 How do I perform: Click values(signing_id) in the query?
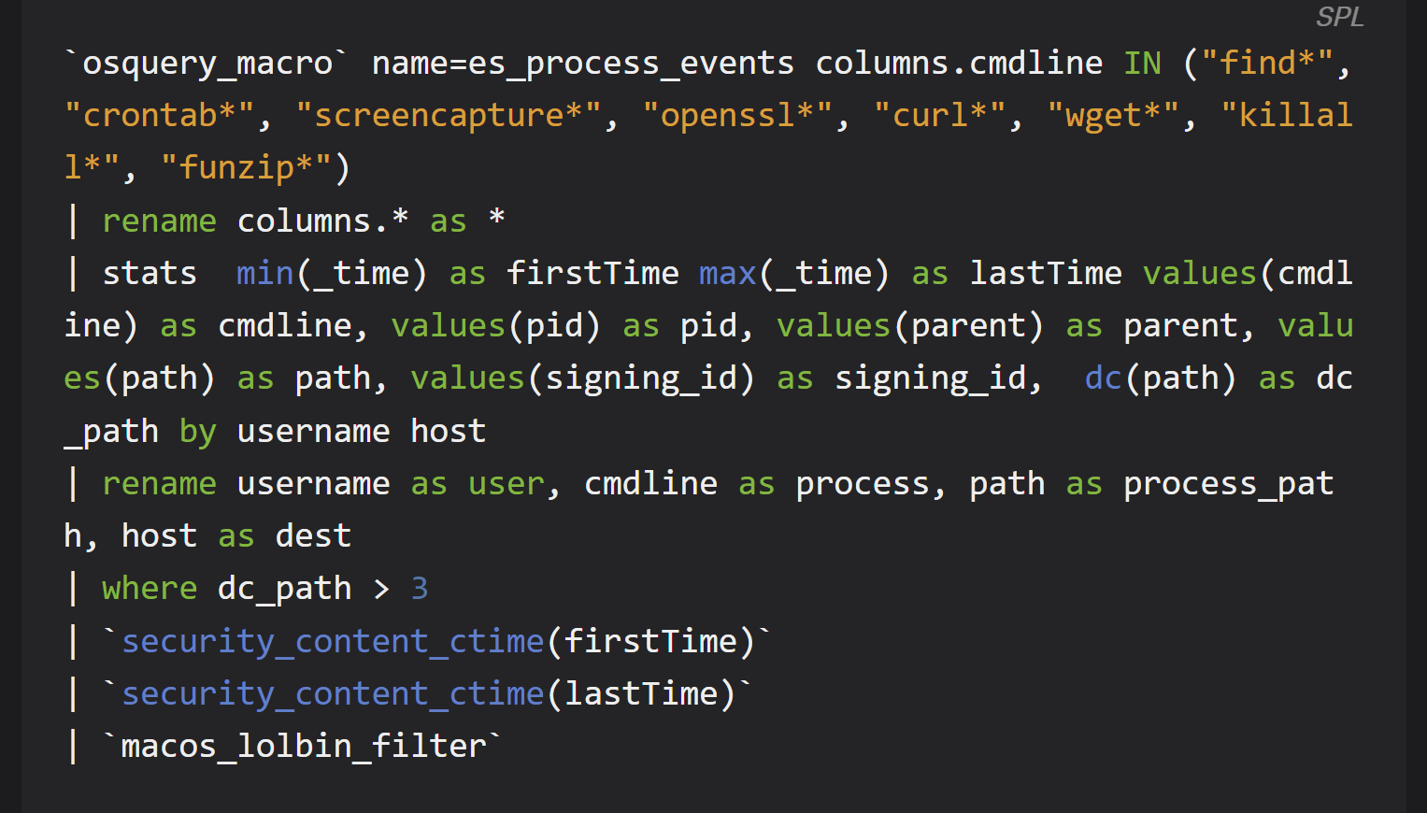[582, 378]
